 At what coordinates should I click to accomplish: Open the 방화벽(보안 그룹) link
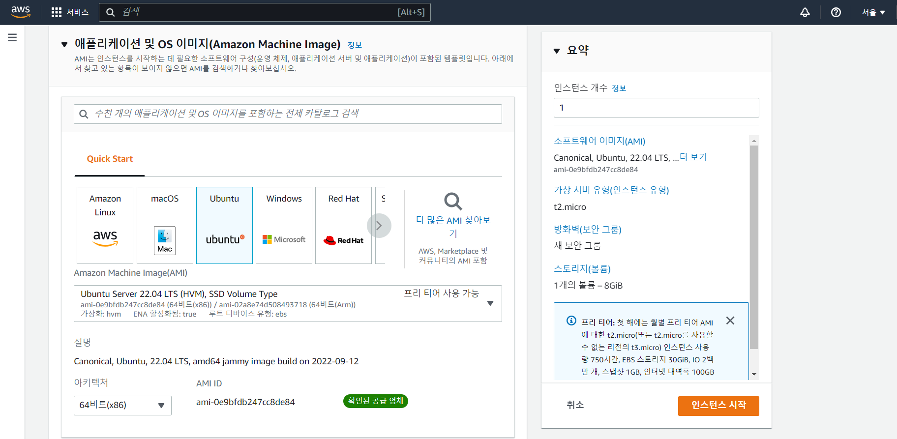[x=588, y=230]
